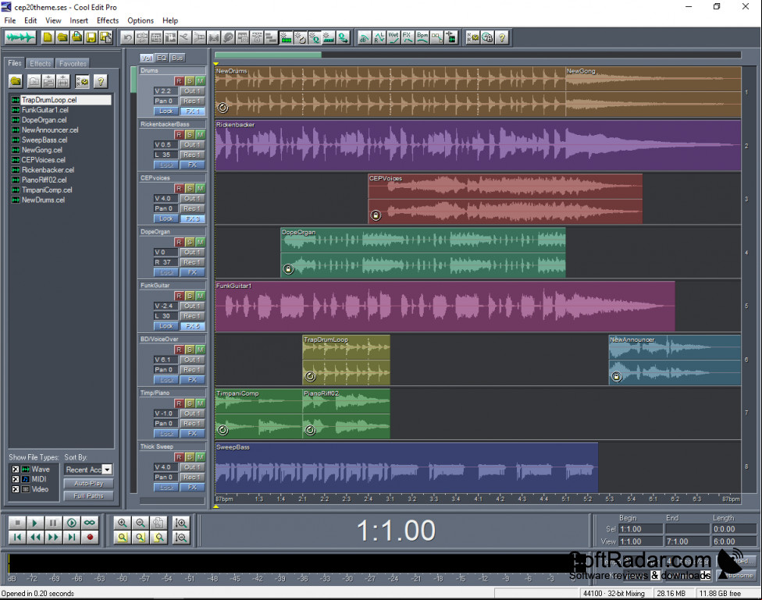The height and width of the screenshot is (600, 762).
Task: Switch to waveform edit view
Action: click(x=20, y=37)
